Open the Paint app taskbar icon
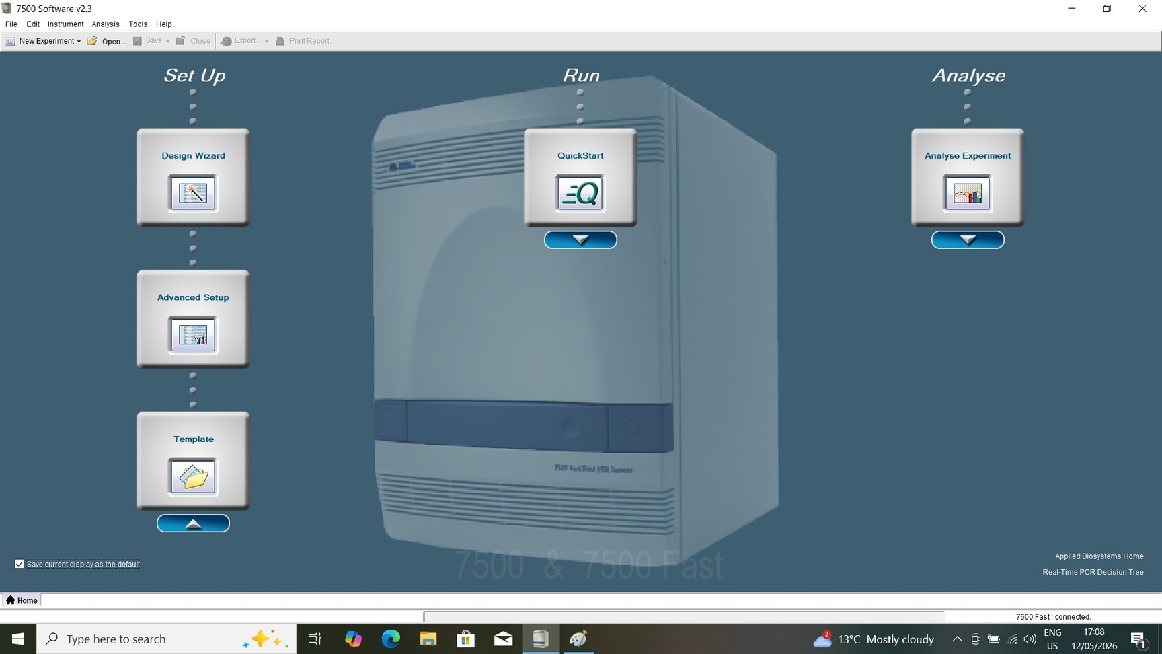 click(x=578, y=639)
